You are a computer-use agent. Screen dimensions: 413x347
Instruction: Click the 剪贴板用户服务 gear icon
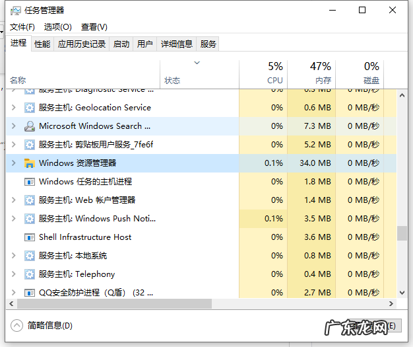point(30,145)
